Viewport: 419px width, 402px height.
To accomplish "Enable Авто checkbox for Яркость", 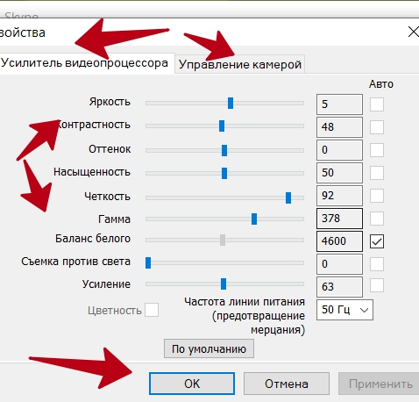I will tap(377, 104).
